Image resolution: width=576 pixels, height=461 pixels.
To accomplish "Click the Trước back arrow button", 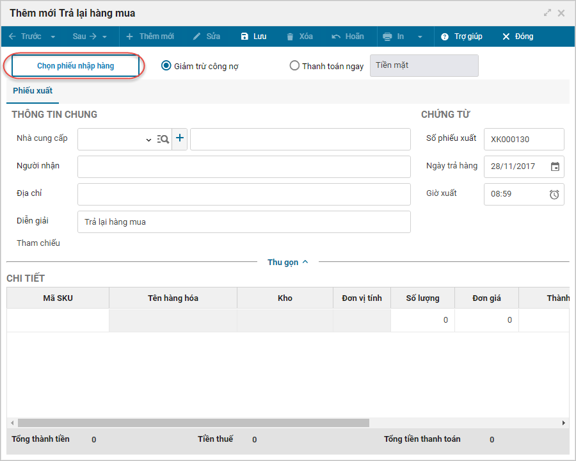I will pyautogui.click(x=24, y=36).
